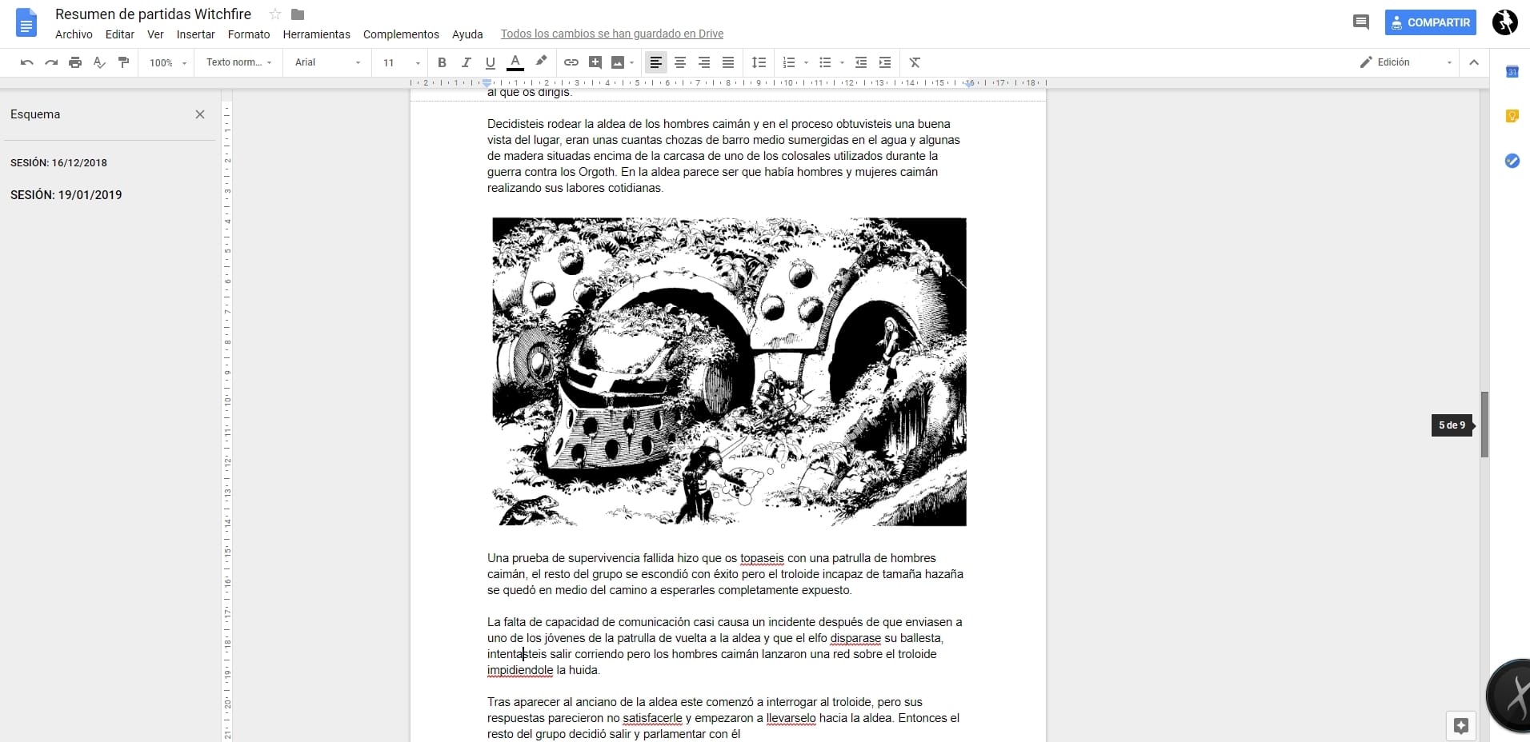Click the right indent marker on the ruler
Viewport: 1530px width, 742px height.
pos(969,83)
